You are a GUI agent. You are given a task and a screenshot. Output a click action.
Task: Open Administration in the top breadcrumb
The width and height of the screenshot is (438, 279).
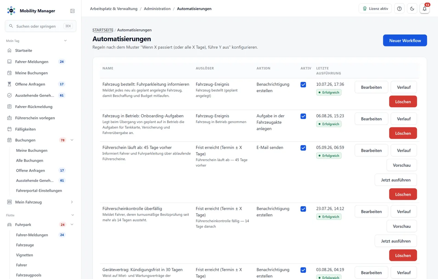[157, 9]
